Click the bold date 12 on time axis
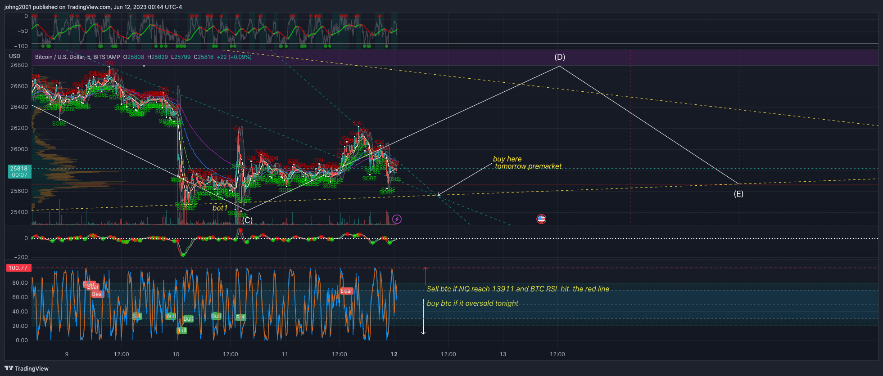Viewport: 883px width, 376px height. pyautogui.click(x=394, y=354)
